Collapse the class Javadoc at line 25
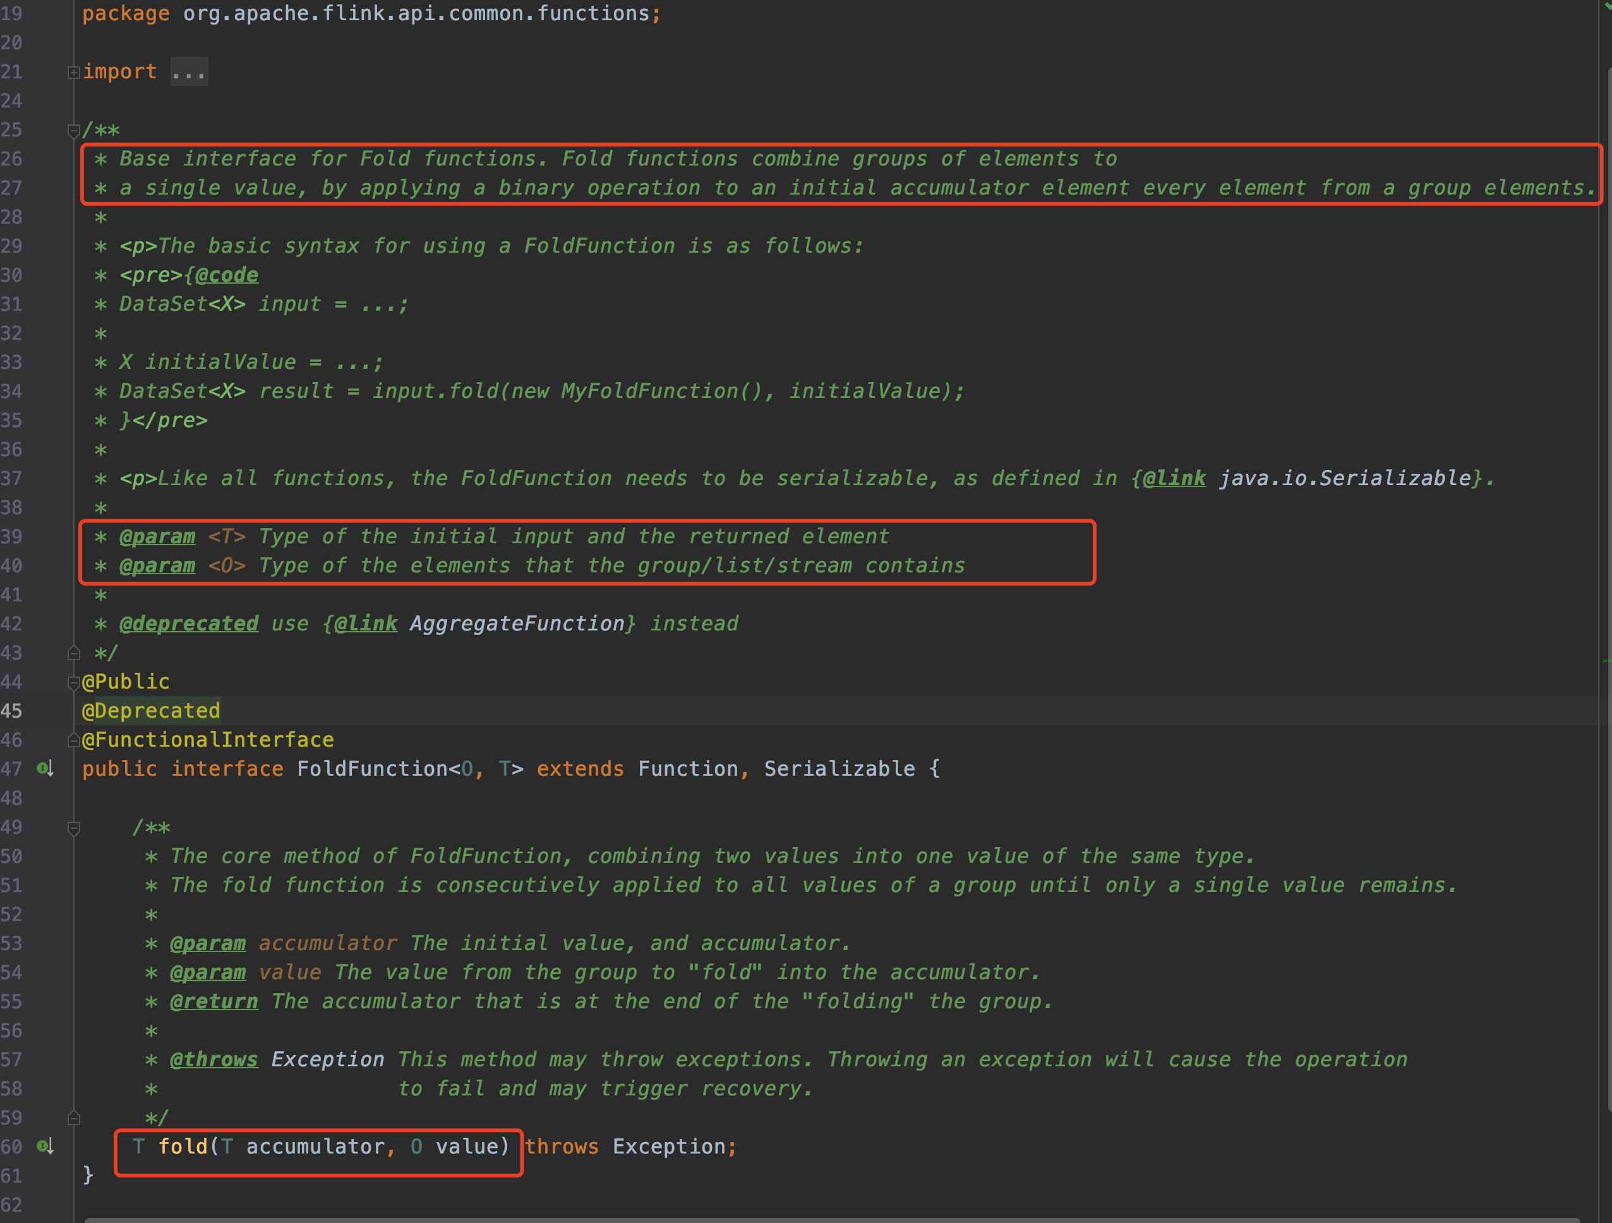The width and height of the screenshot is (1612, 1223). point(74,131)
